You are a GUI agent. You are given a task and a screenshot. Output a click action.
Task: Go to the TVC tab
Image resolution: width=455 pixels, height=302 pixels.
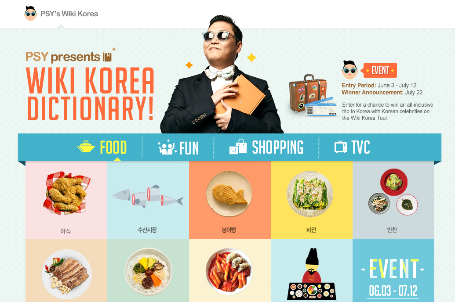point(352,147)
